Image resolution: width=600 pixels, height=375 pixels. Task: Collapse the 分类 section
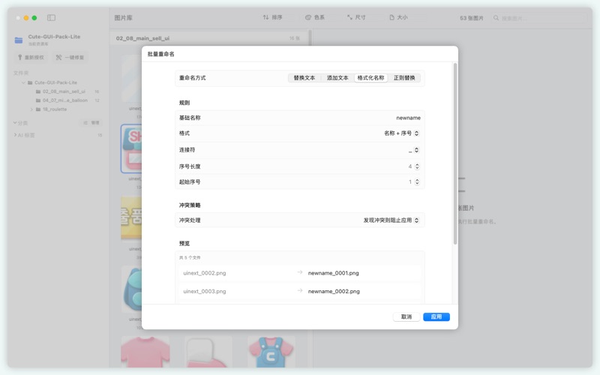(x=15, y=123)
